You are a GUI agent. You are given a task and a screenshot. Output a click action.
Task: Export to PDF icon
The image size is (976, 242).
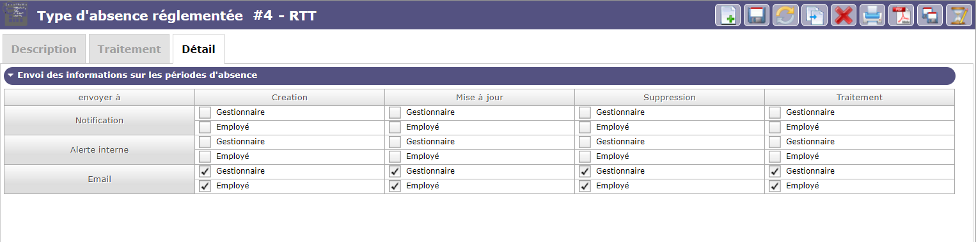(901, 15)
